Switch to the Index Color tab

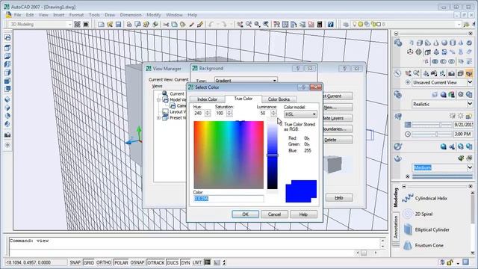point(208,99)
